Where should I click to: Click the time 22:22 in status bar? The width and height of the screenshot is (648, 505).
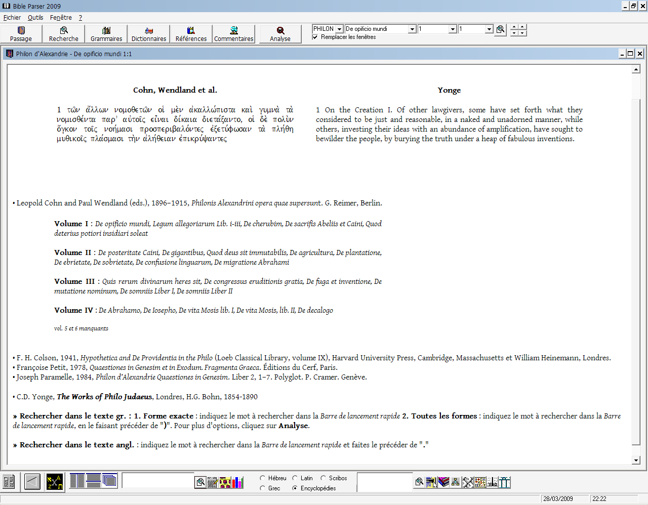pyautogui.click(x=599, y=499)
